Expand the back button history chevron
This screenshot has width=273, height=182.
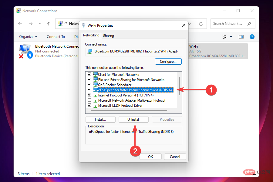(x=40, y=24)
